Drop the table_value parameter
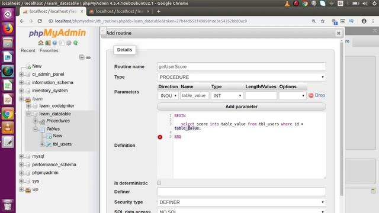This screenshot has height=213, width=379. [x=317, y=95]
